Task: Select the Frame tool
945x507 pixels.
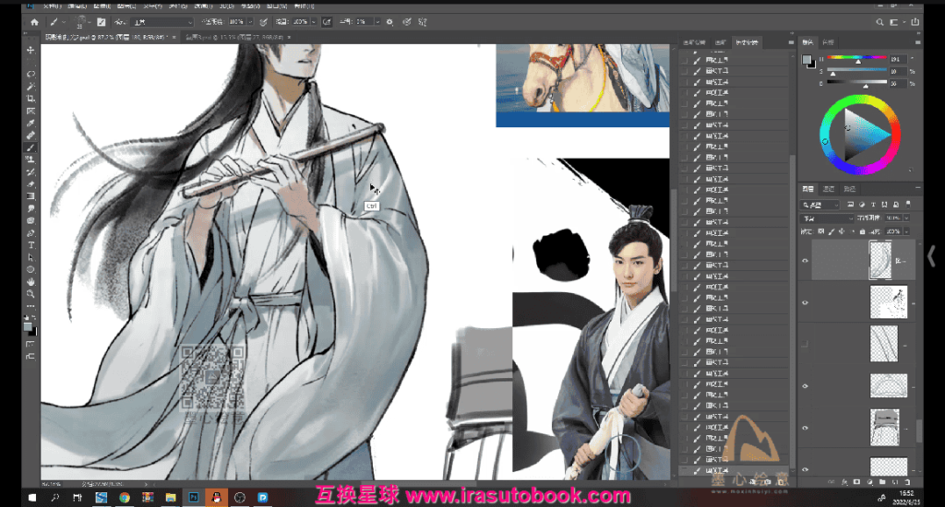Action: pyautogui.click(x=30, y=112)
